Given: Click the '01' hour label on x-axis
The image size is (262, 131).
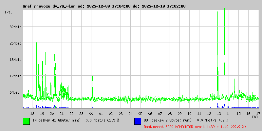Looking at the screenshot, I should click(x=101, y=114).
